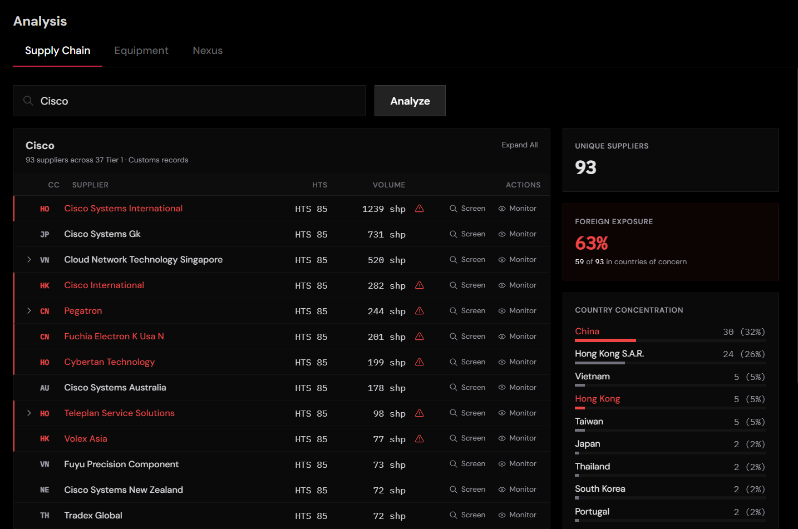Open Volex Asia supplier link

coord(86,439)
